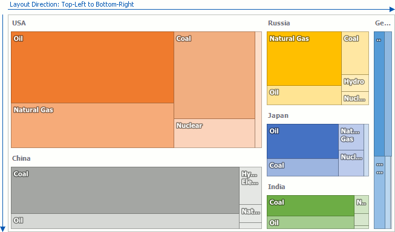Pick the Russia Hydro tile
The width and height of the screenshot is (395, 232).
pyautogui.click(x=355, y=83)
